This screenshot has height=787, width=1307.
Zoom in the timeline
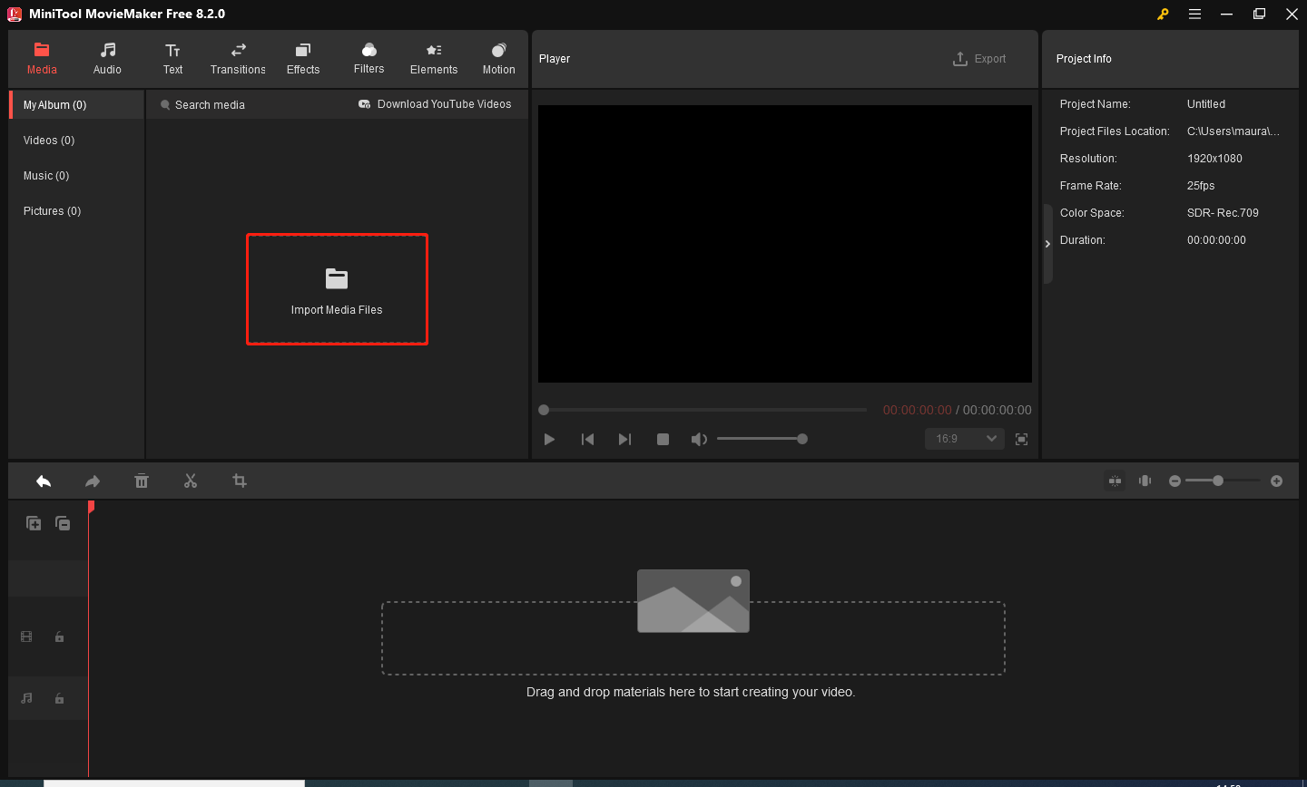pyautogui.click(x=1277, y=481)
